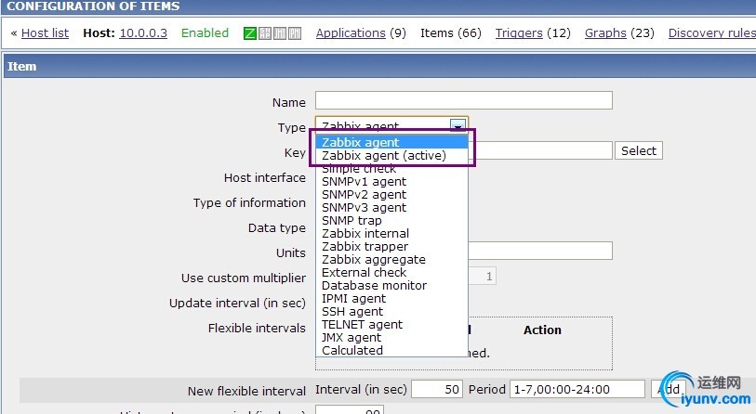Image resolution: width=756 pixels, height=414 pixels.
Task: Click the JMX availability icon
Action: coord(280,33)
